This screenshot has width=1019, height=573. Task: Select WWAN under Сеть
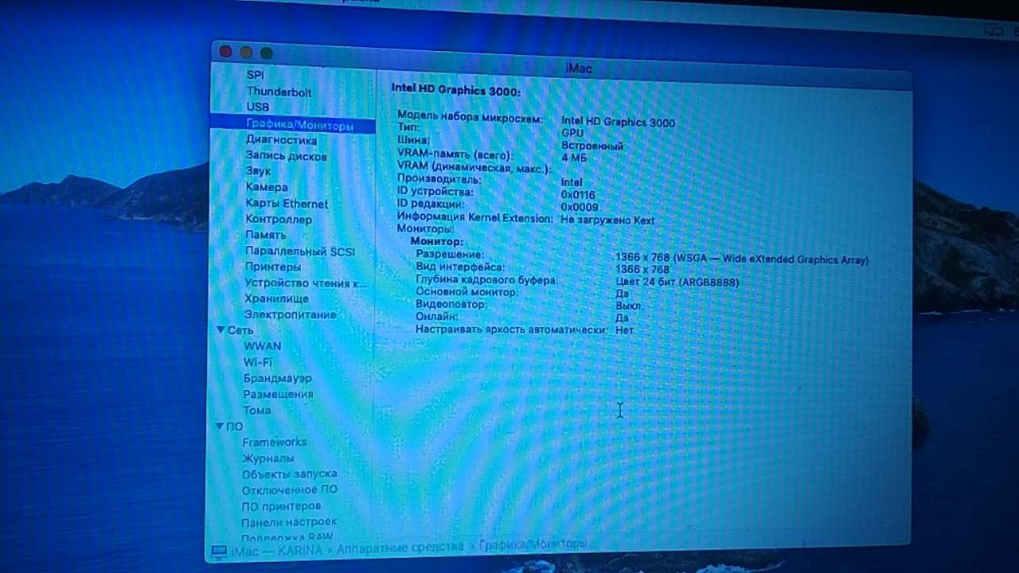click(x=262, y=346)
